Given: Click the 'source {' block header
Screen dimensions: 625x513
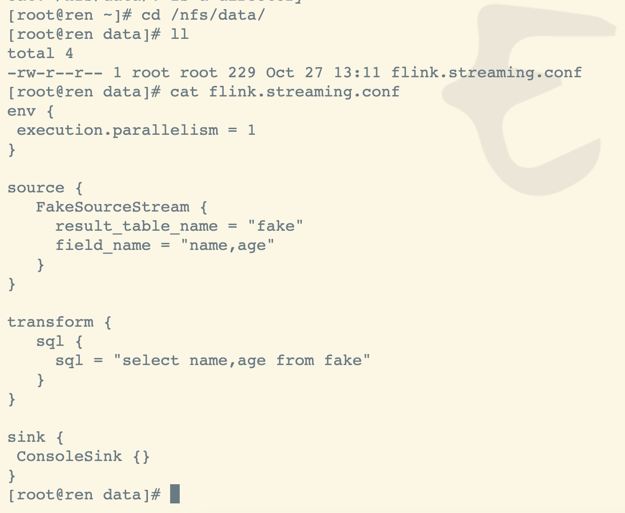Looking at the screenshot, I should [x=45, y=188].
